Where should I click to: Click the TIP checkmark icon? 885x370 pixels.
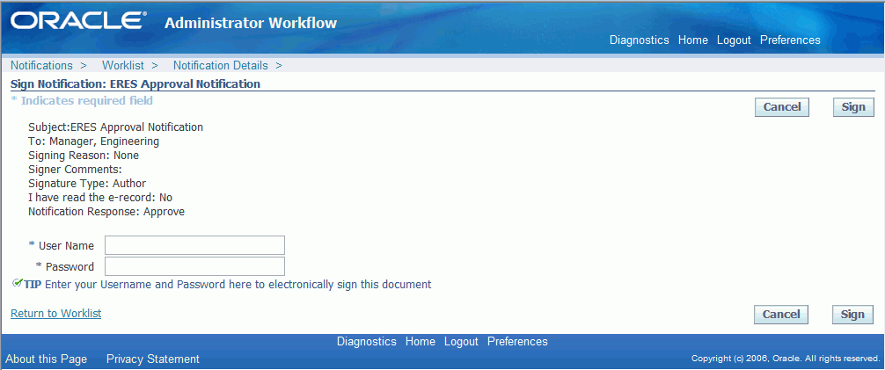click(x=17, y=282)
